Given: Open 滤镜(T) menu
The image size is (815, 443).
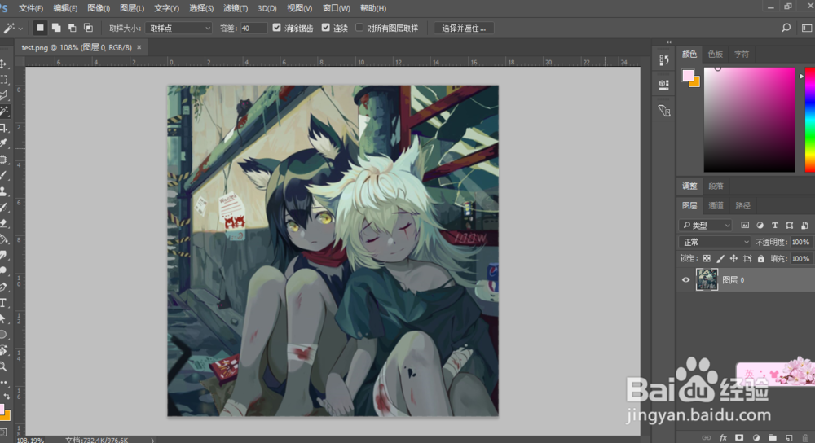Looking at the screenshot, I should tap(235, 8).
